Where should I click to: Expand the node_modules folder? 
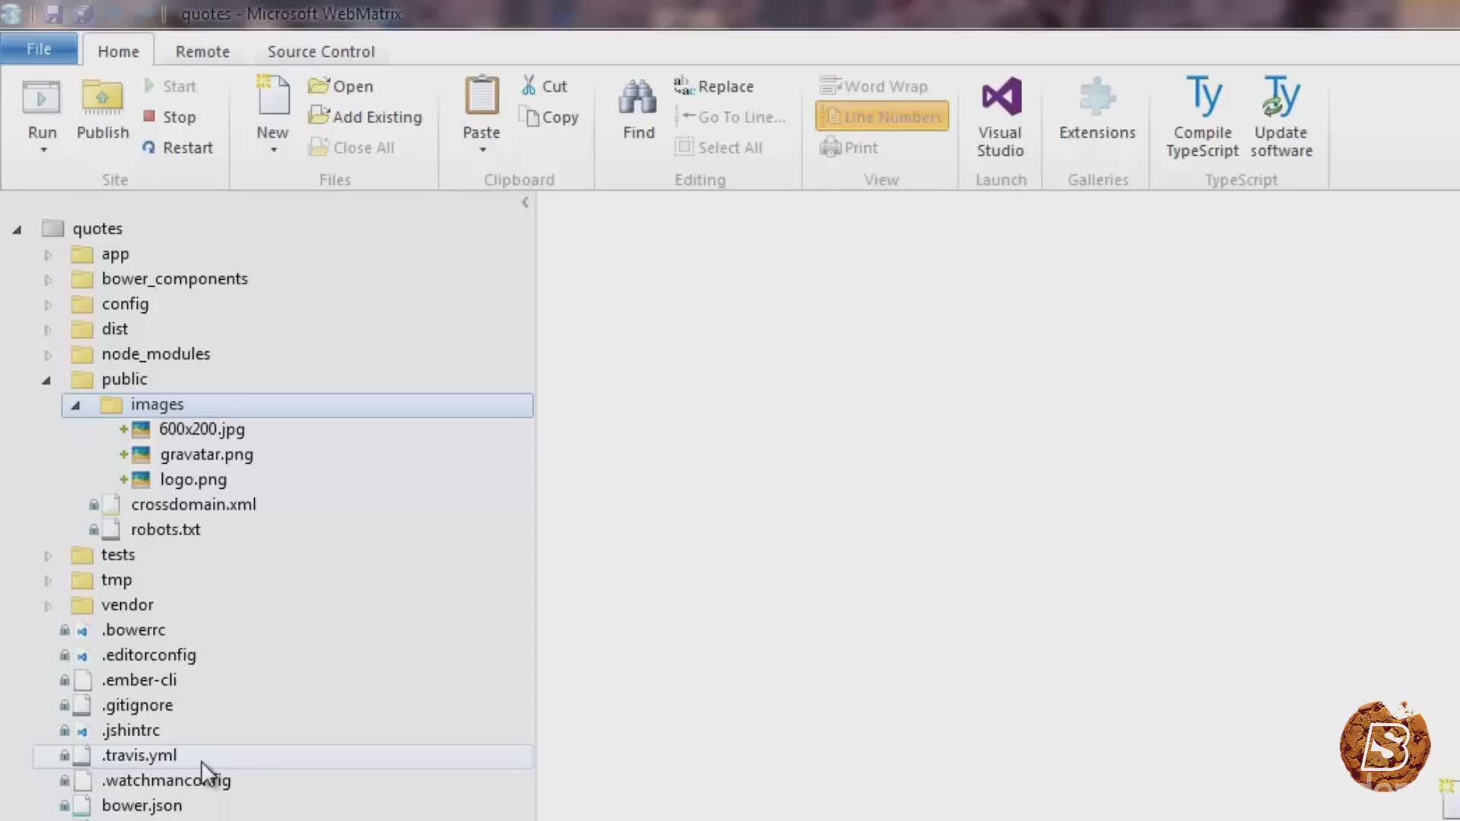tap(47, 355)
